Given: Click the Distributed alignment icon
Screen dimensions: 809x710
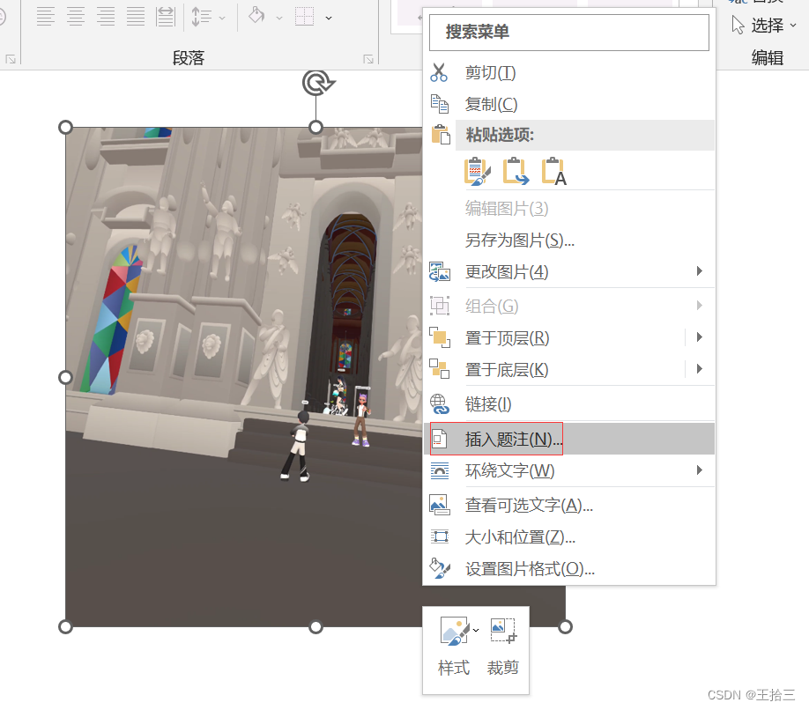Looking at the screenshot, I should point(166,17).
